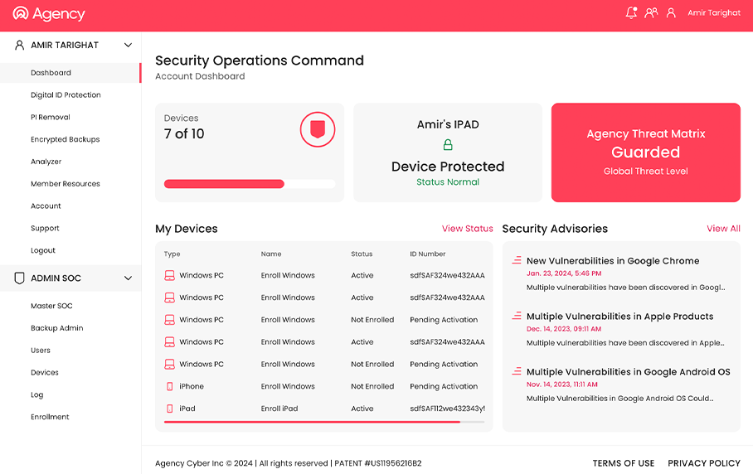Screen dimensions: 753x474
Task: Click the Agency logo in header
Action: pos(49,14)
